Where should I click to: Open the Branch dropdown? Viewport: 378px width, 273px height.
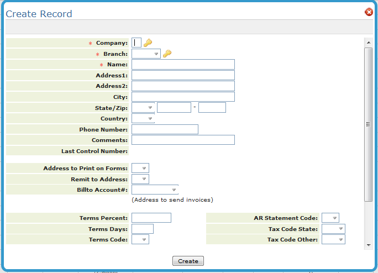146,54
